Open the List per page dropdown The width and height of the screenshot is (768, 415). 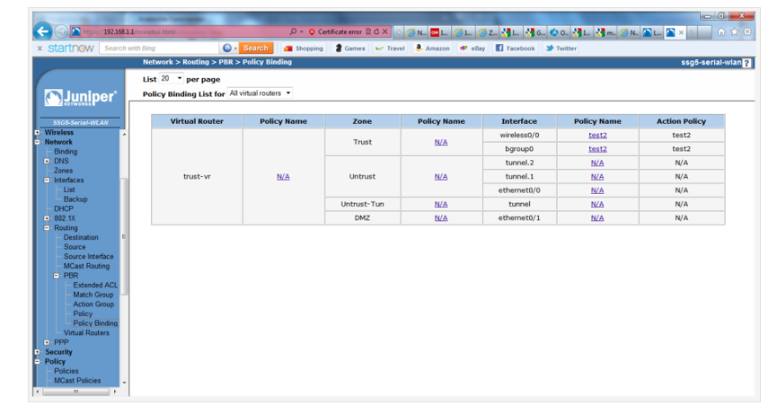pos(171,79)
